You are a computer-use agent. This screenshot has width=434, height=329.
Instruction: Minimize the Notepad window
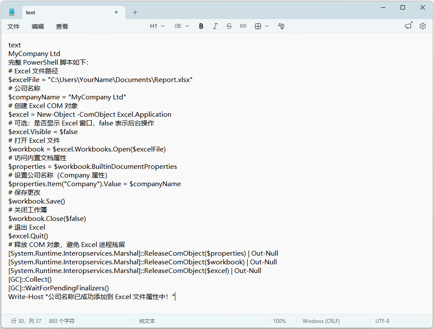coord(383,7)
